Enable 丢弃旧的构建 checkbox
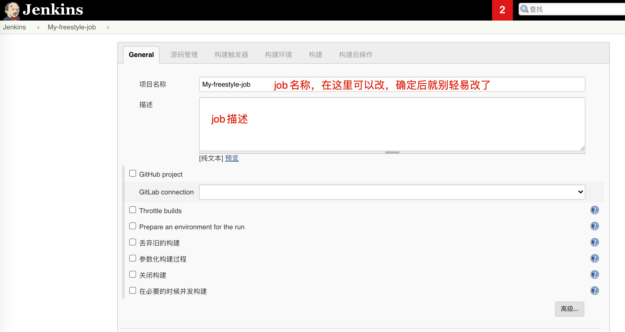The width and height of the screenshot is (625, 332). [x=133, y=242]
